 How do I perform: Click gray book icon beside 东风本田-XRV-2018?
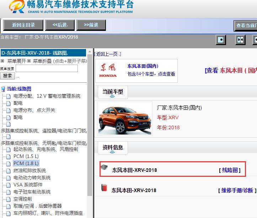click(104, 167)
